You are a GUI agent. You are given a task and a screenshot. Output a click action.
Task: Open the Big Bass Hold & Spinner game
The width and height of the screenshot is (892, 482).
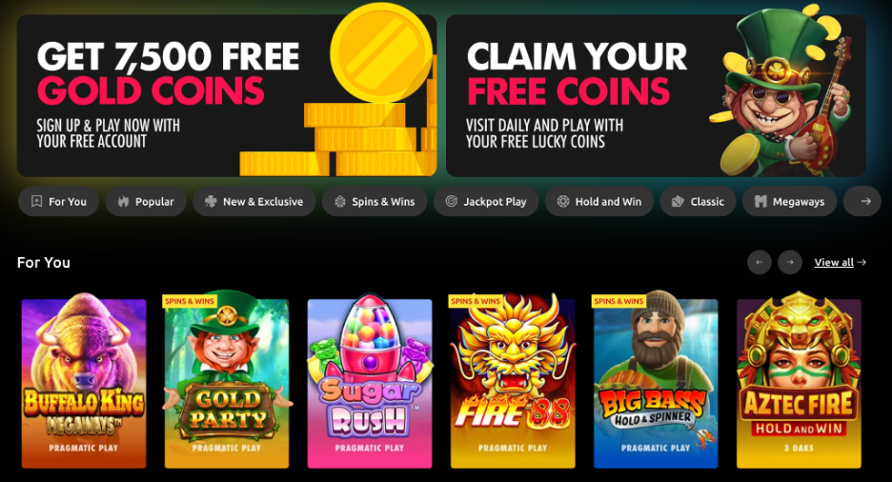click(656, 382)
